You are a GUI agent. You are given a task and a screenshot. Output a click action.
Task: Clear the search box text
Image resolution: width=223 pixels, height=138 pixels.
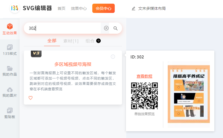[106, 28]
